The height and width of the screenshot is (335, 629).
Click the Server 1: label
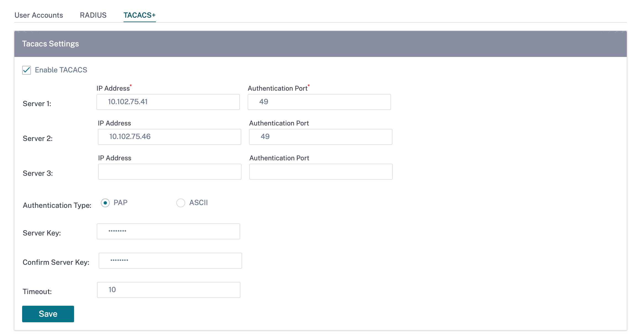point(37,104)
